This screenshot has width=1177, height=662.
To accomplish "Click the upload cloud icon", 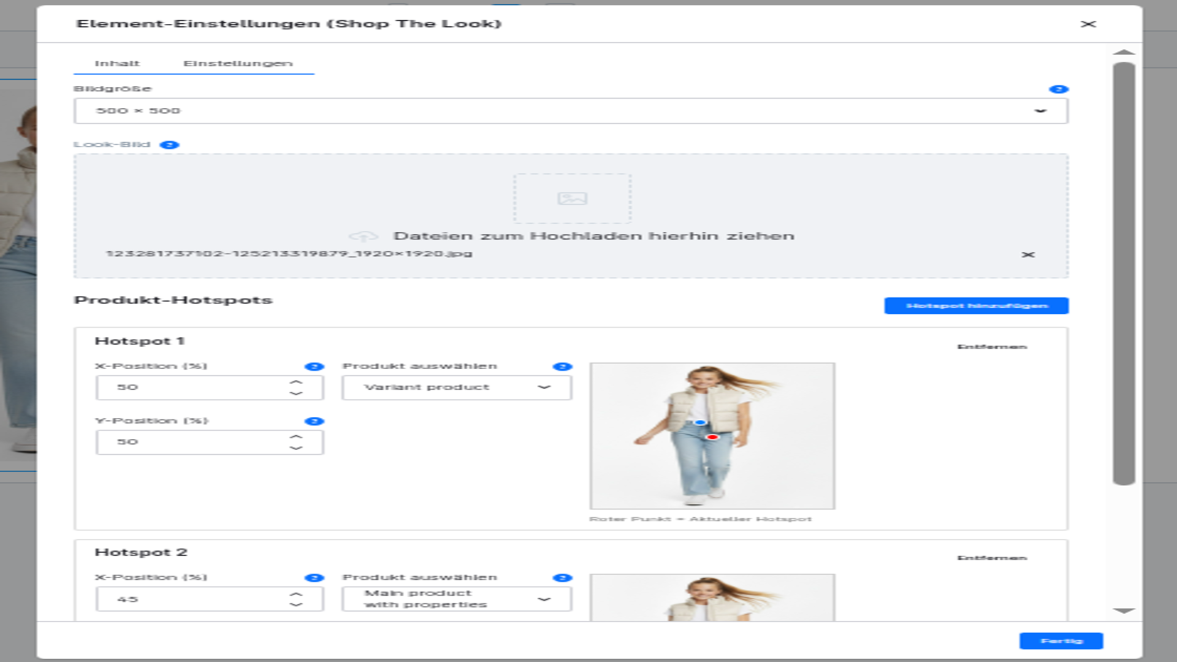I will (x=364, y=236).
